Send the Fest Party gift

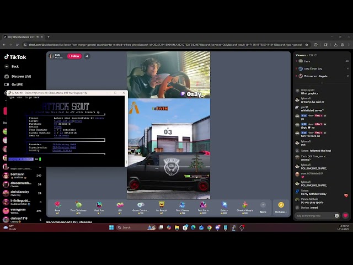point(204,208)
